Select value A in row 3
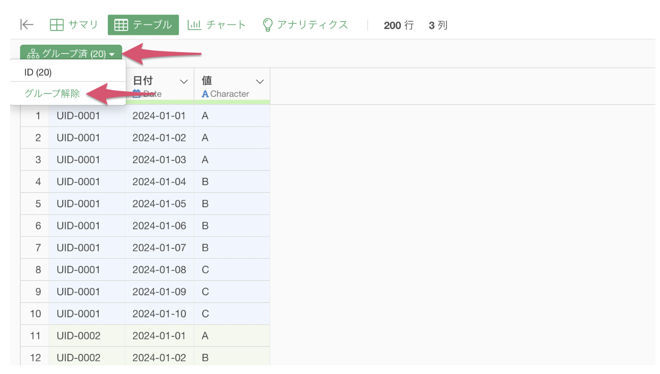This screenshot has height=374, width=660. [x=232, y=160]
